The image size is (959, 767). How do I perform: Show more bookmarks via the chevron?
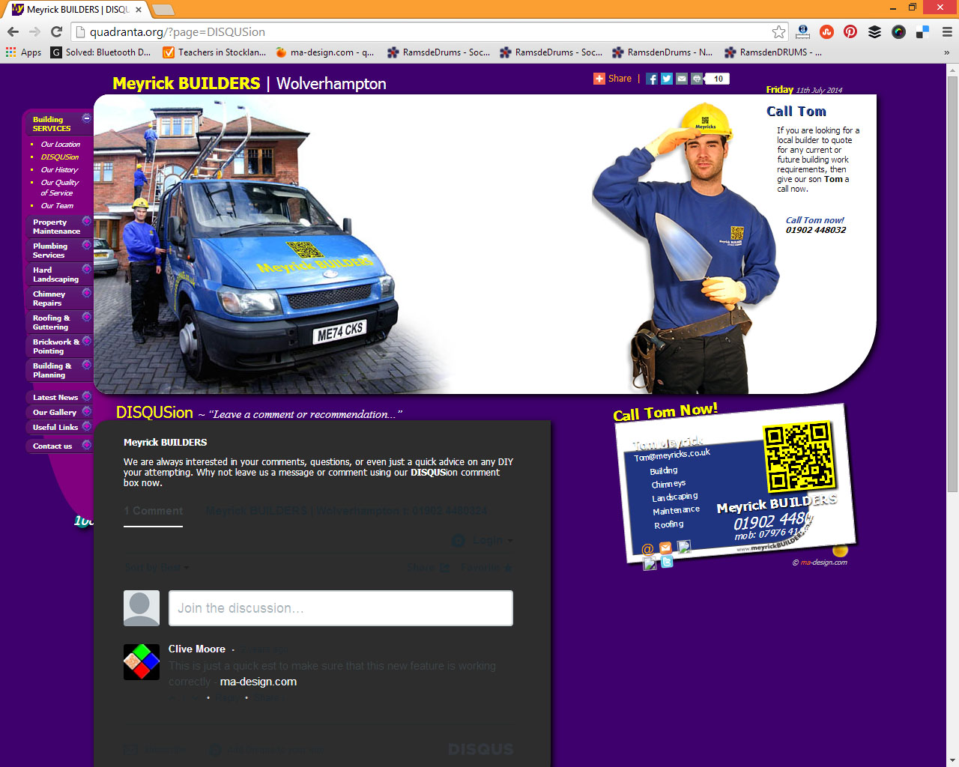[x=946, y=52]
